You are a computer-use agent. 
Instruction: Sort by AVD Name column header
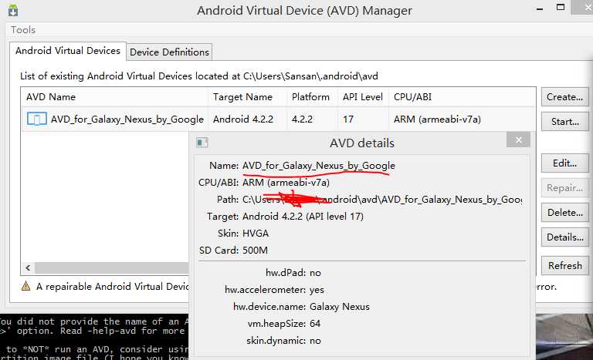pyautogui.click(x=114, y=97)
